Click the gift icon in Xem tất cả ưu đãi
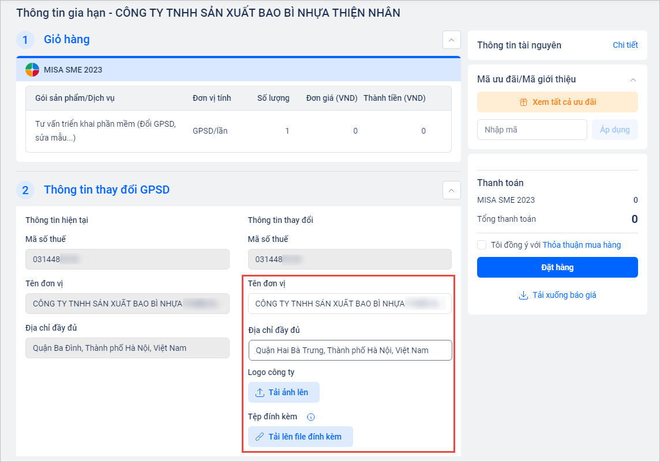This screenshot has height=462, width=660. pyautogui.click(x=523, y=102)
